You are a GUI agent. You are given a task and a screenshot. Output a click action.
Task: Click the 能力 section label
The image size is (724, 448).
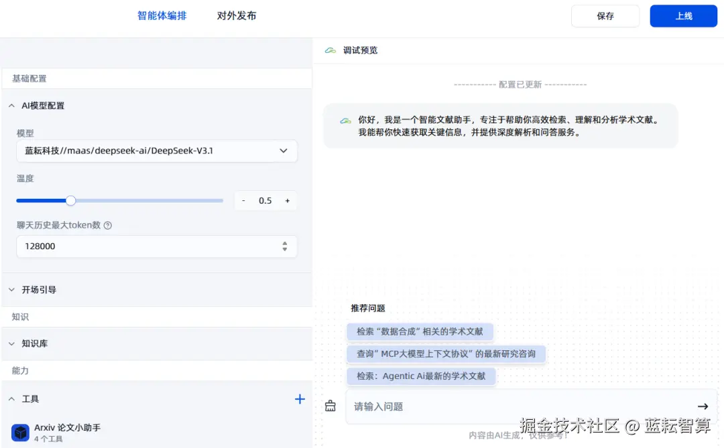pos(20,370)
